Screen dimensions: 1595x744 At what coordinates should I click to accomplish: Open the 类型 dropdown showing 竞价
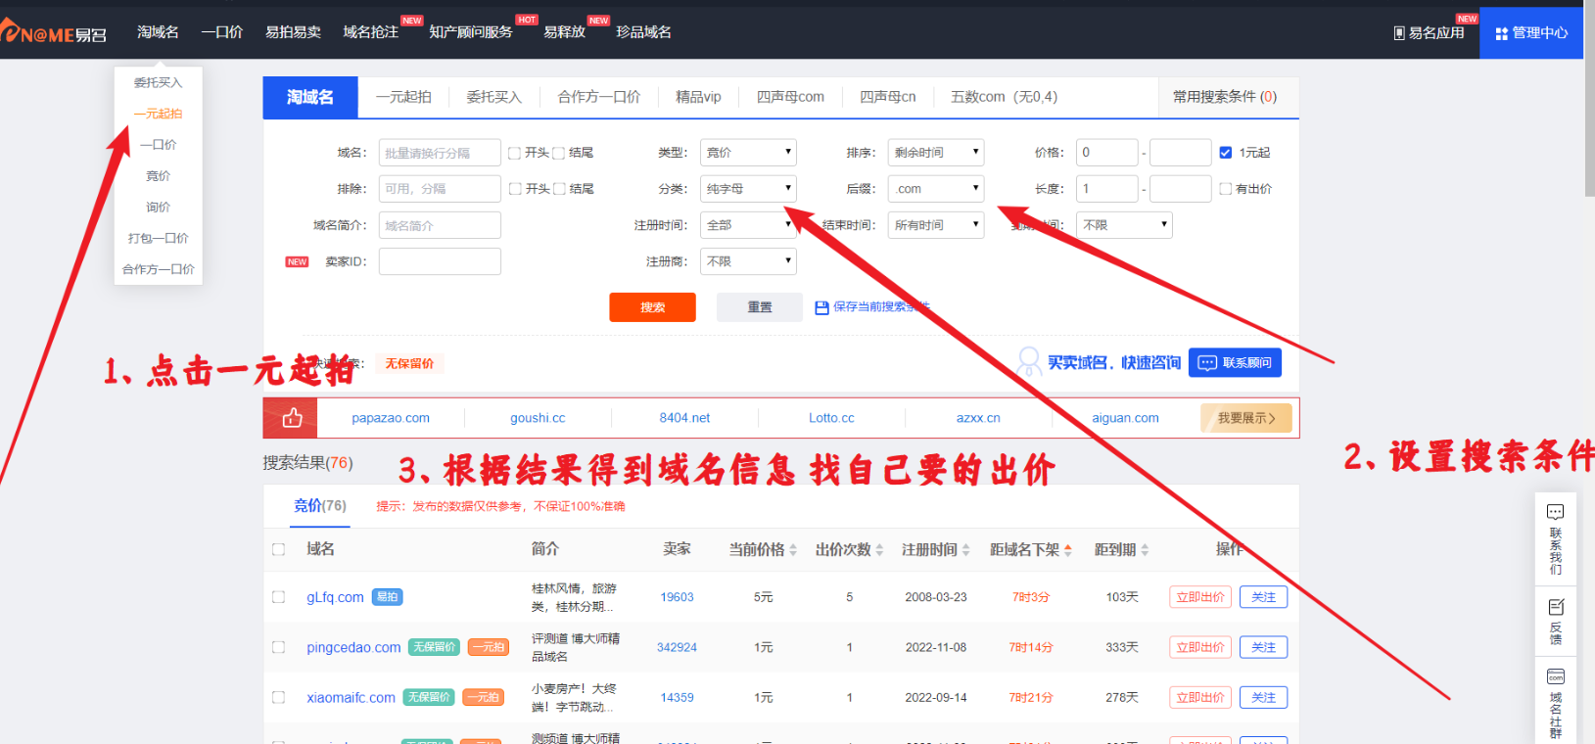pos(748,153)
